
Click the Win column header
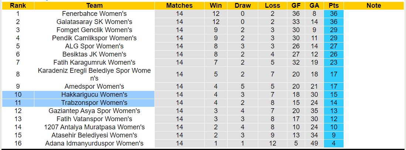216,6
